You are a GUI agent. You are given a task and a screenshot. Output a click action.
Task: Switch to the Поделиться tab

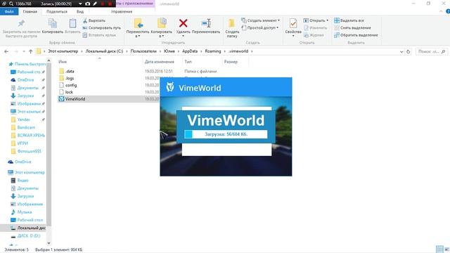[x=57, y=12]
